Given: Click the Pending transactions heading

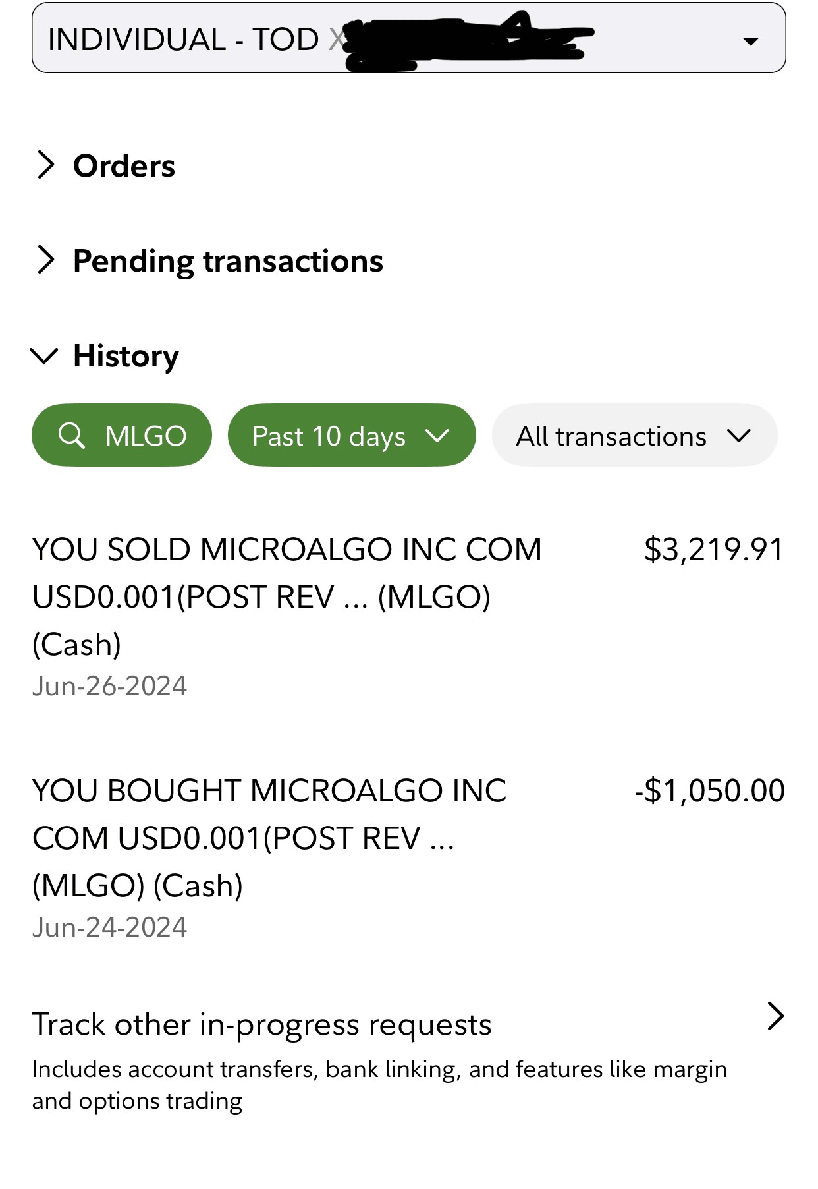Looking at the screenshot, I should tap(228, 260).
